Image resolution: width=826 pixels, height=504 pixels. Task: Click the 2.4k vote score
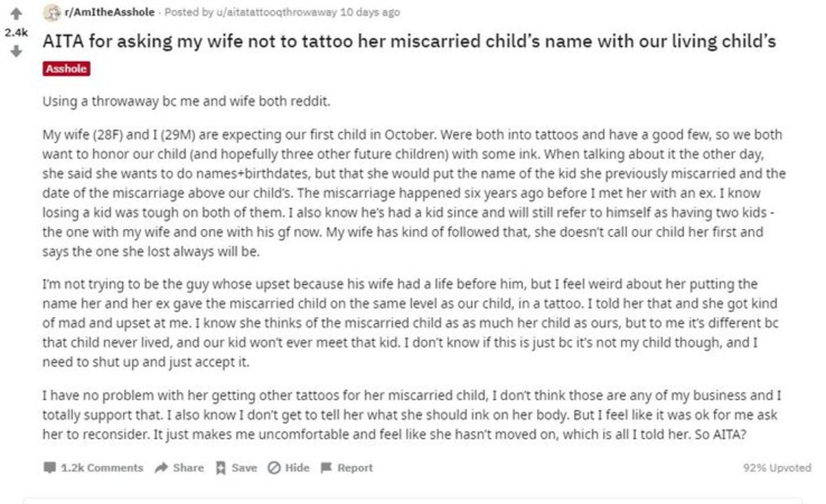click(x=17, y=32)
